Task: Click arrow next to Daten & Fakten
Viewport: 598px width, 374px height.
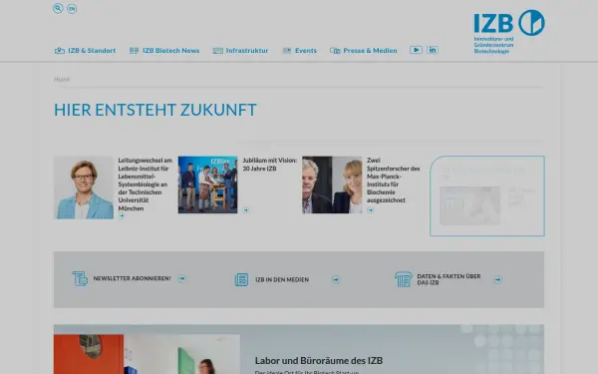Action: pos(497,279)
